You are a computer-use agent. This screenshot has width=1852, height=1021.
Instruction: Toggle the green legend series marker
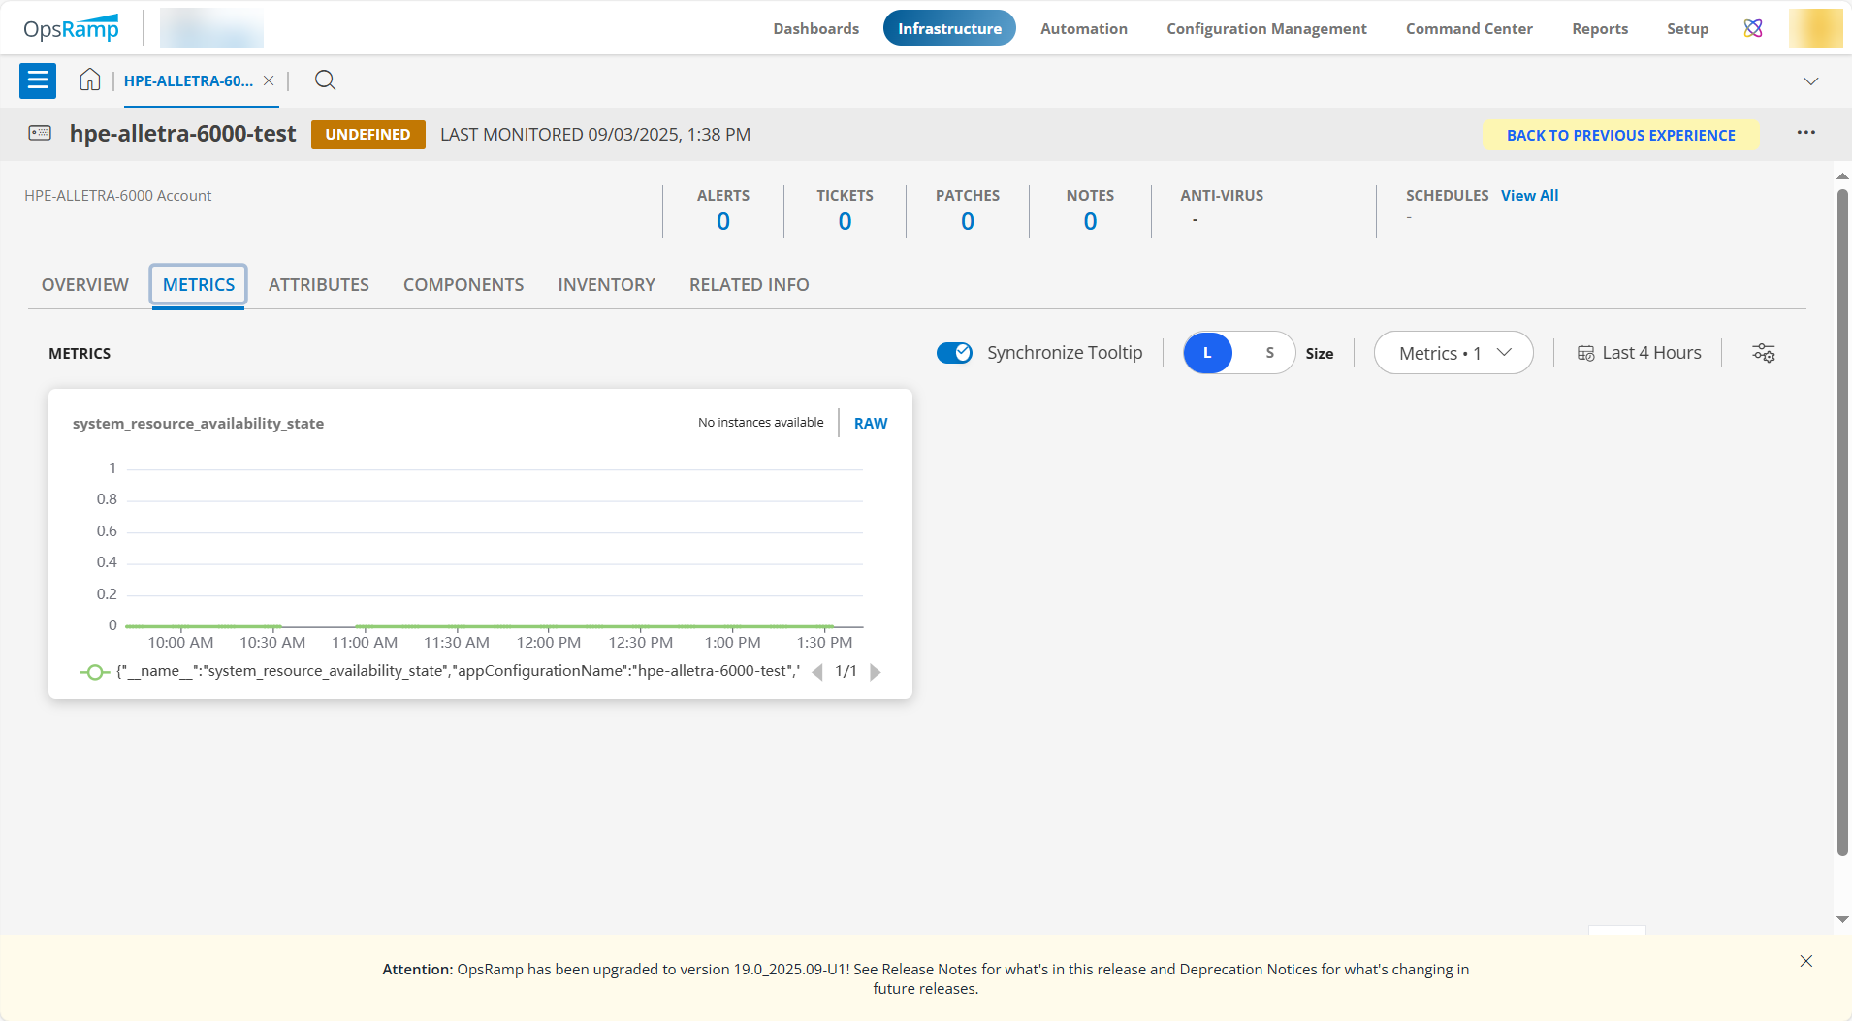click(x=94, y=672)
